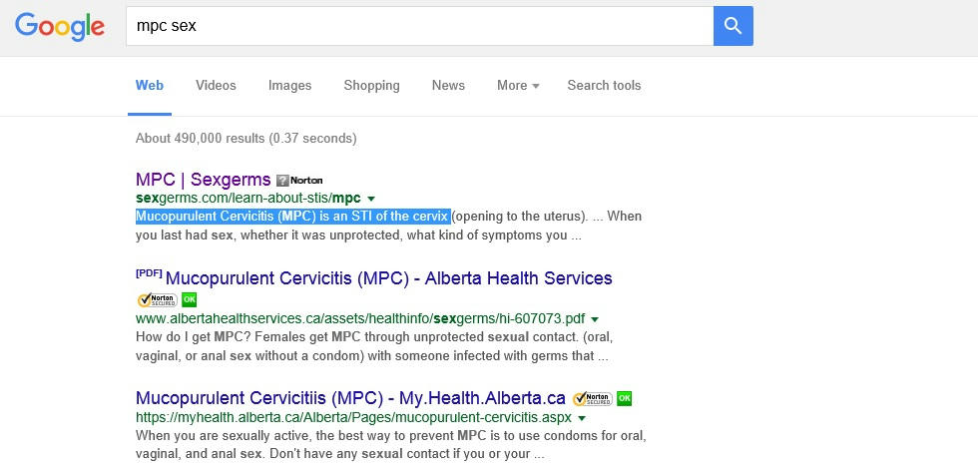Open the MPC | Sexgerms result link
978x470 pixels.
point(204,180)
